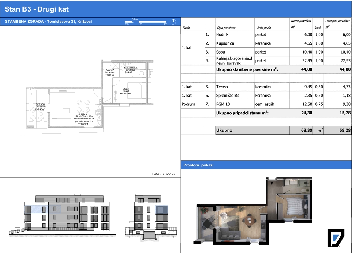The image size is (352, 253).
Task: Select the 'Spremište B3' table cell
Action: pyautogui.click(x=235, y=96)
